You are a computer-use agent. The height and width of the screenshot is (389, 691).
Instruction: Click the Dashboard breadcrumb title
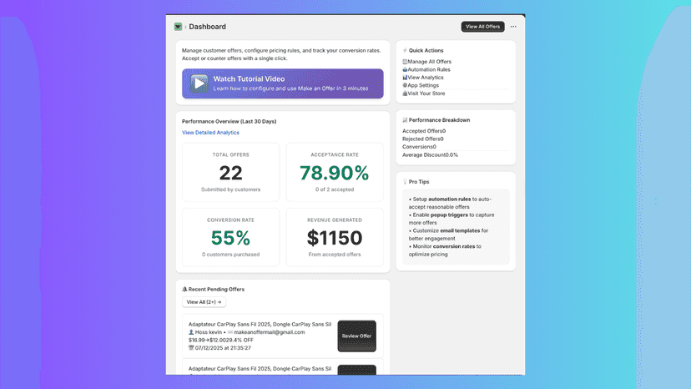click(x=207, y=27)
